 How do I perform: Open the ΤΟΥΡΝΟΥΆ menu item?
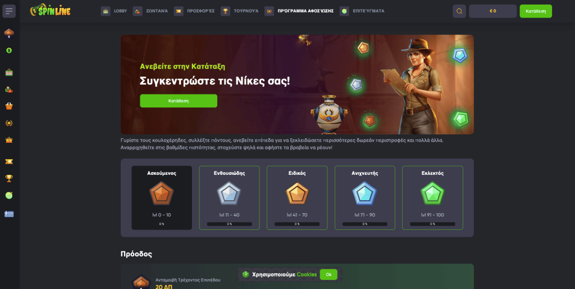click(x=239, y=11)
